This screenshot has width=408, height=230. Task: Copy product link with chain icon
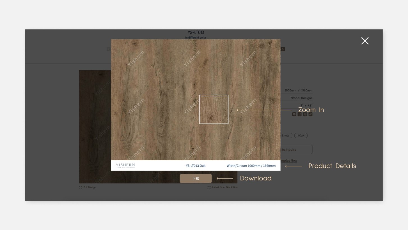coord(310,114)
